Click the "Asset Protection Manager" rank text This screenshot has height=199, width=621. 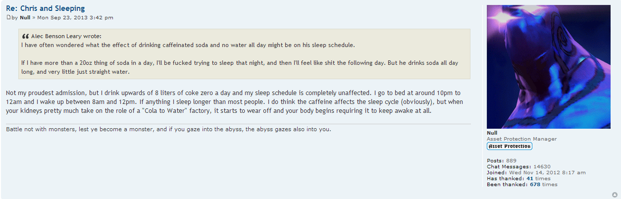521,139
